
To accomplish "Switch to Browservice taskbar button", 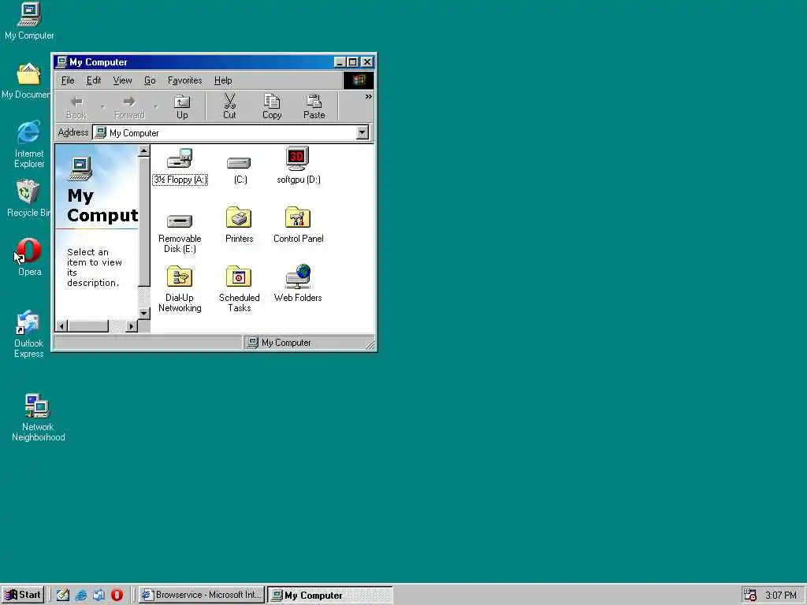I will click(201, 595).
